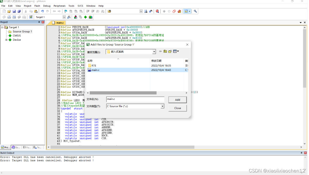
Task: Close the Add Files dialog with X
Action: tap(187, 44)
